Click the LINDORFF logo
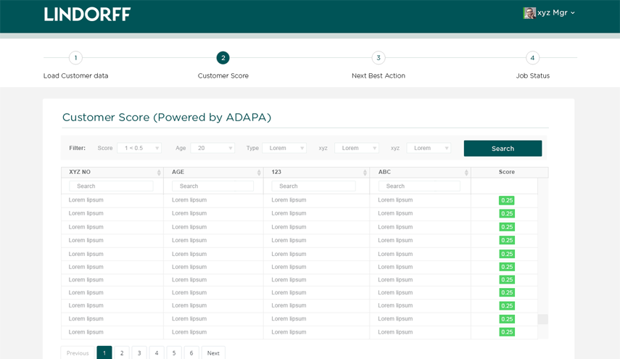Viewport: 620px width, 359px height. pos(87,14)
